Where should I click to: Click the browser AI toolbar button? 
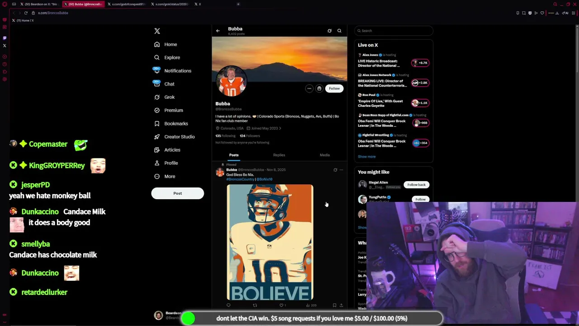point(565,13)
